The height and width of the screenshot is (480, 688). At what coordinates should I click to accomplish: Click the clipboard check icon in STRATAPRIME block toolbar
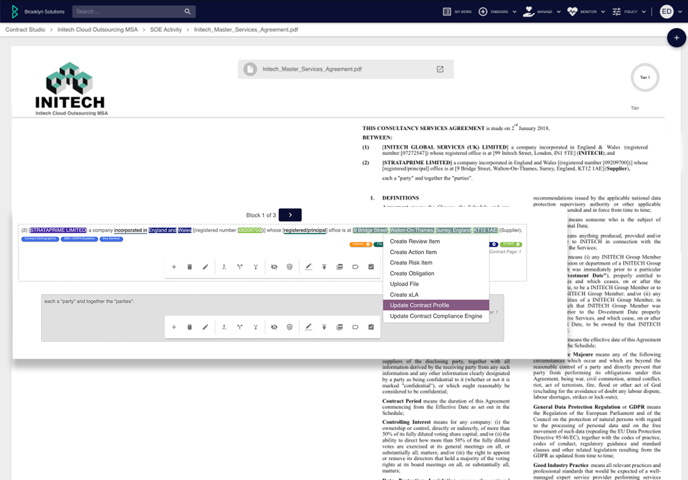click(371, 267)
